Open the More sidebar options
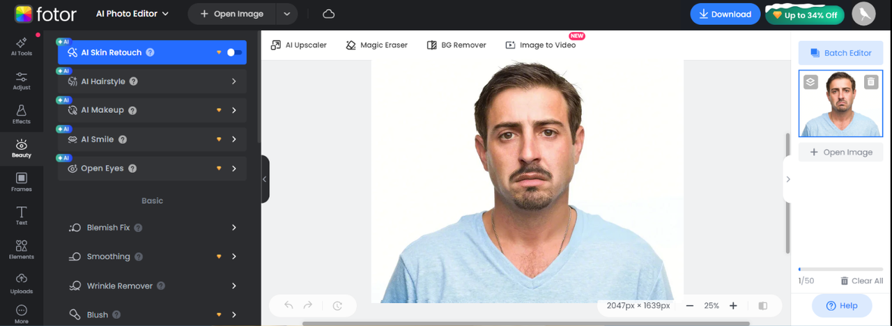This screenshot has width=892, height=326. click(x=22, y=314)
